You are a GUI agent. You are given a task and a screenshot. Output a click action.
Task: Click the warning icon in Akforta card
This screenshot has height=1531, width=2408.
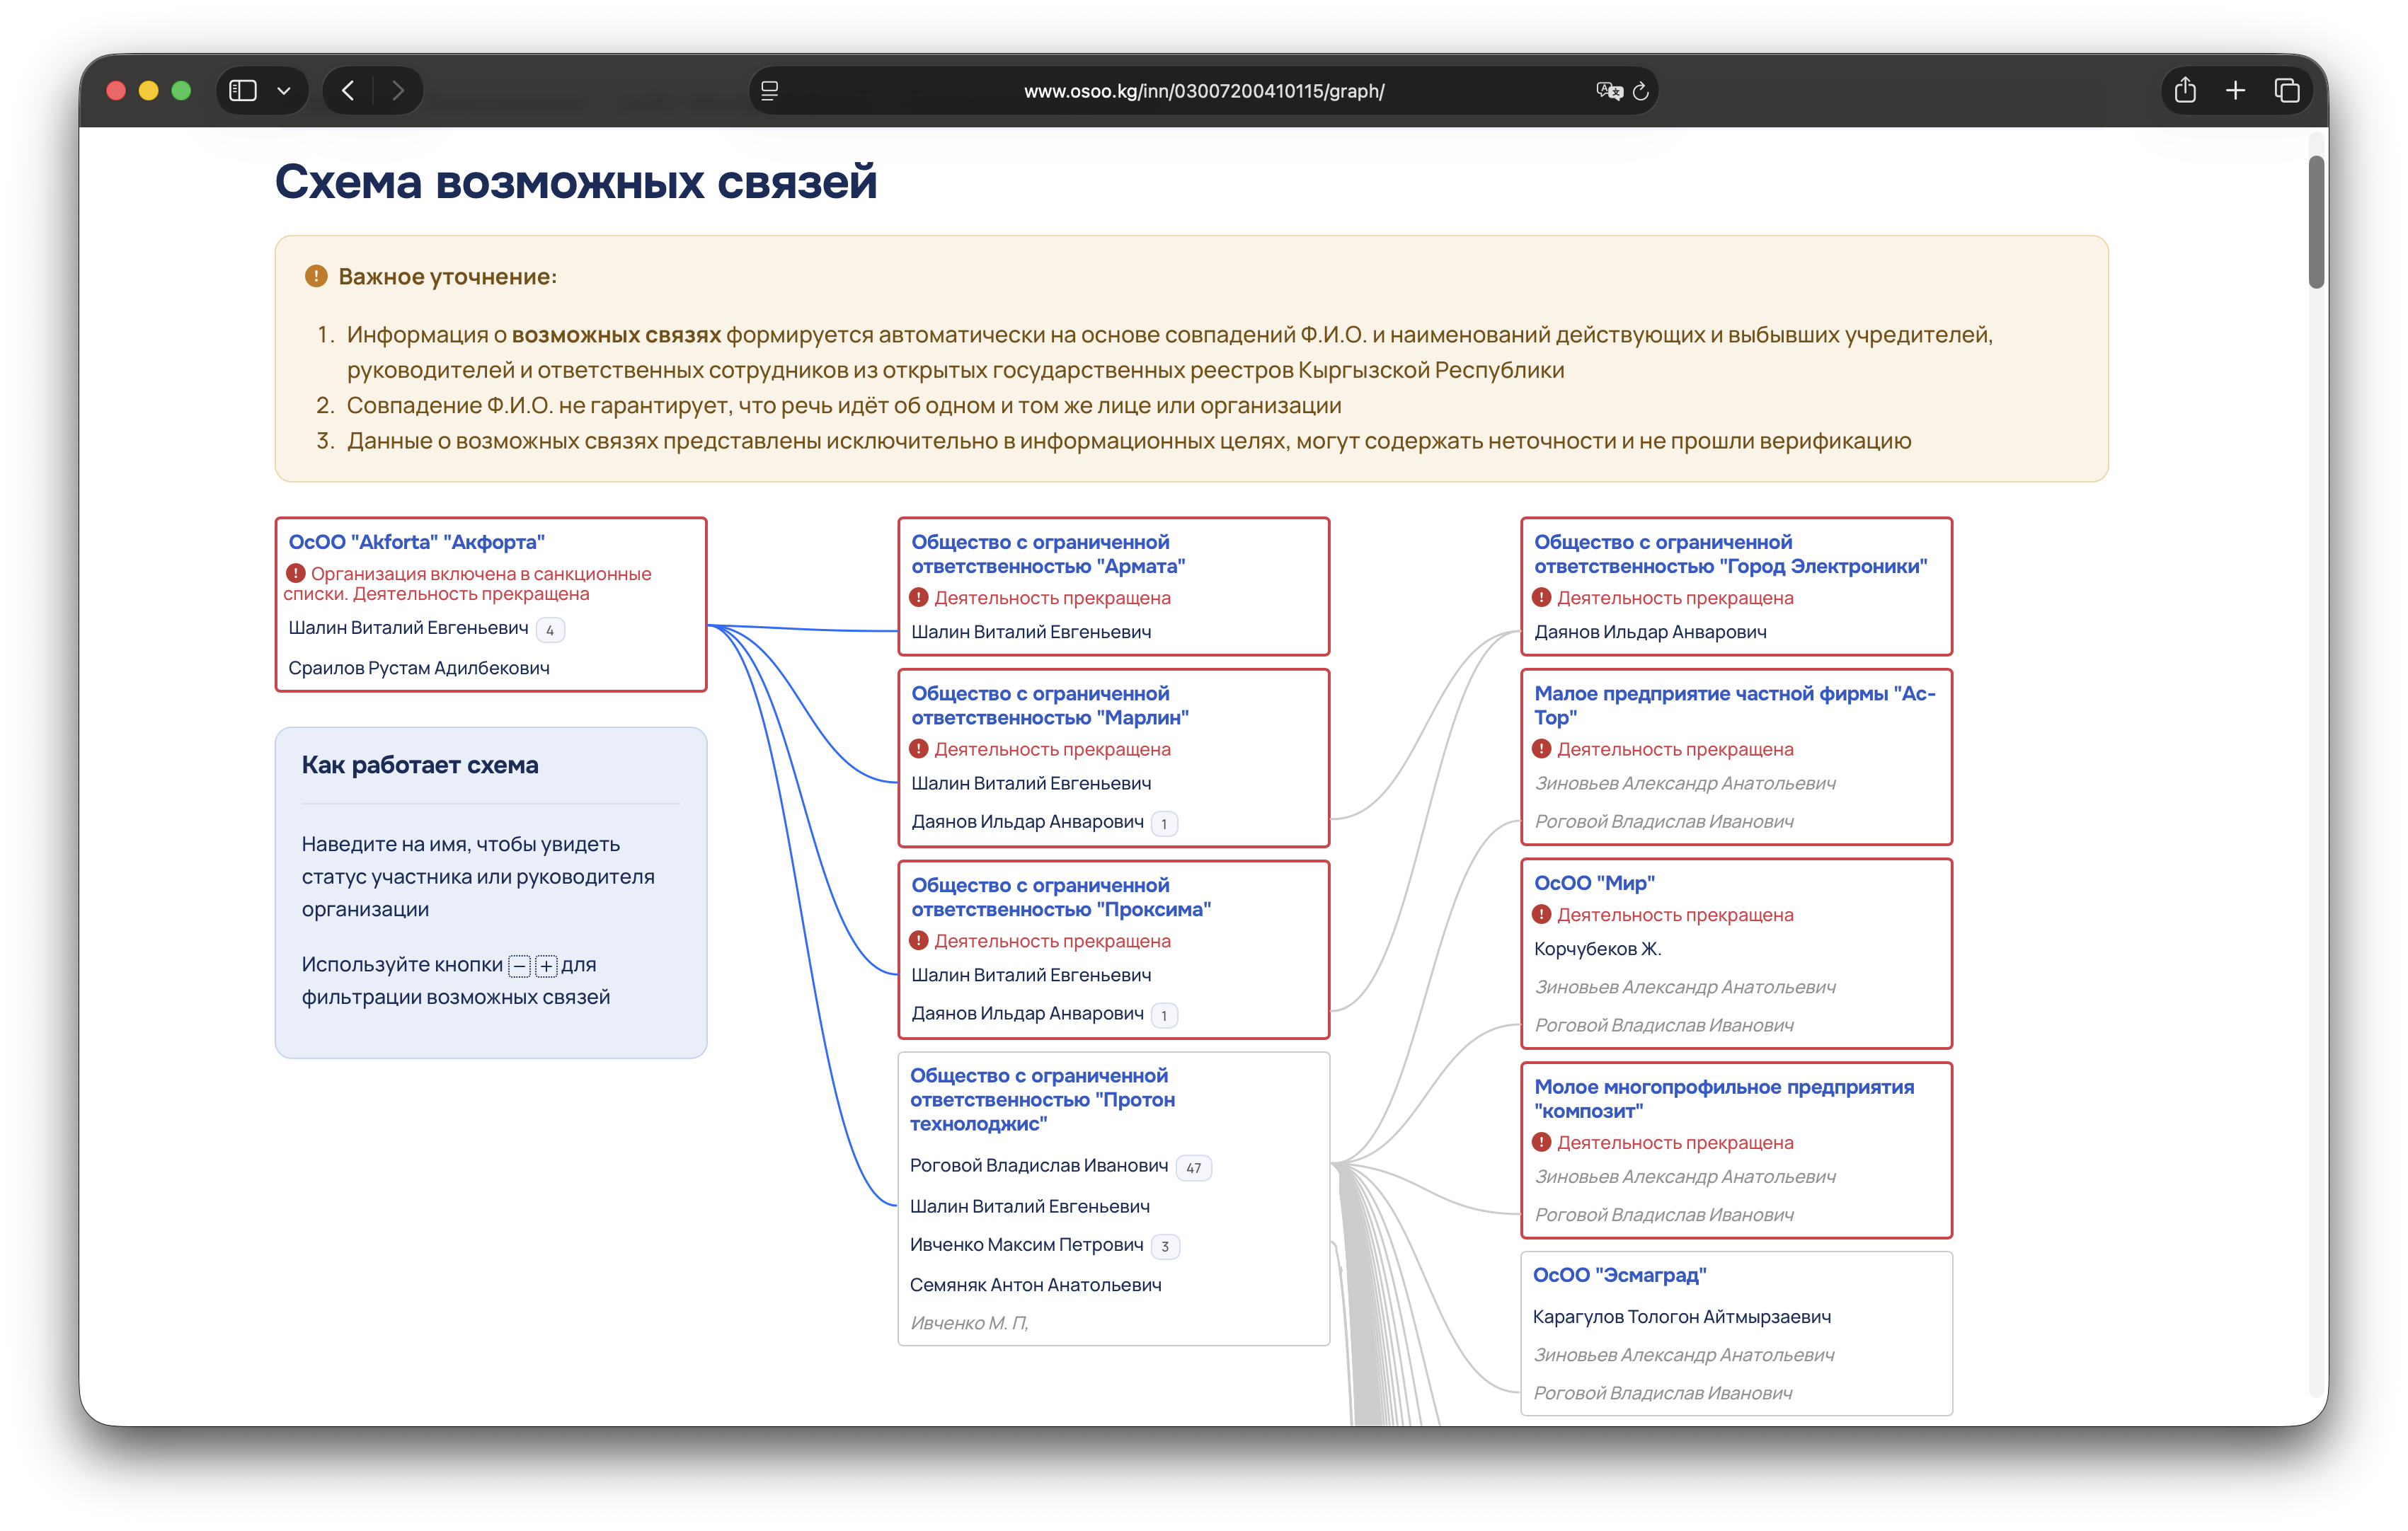pyautogui.click(x=296, y=572)
